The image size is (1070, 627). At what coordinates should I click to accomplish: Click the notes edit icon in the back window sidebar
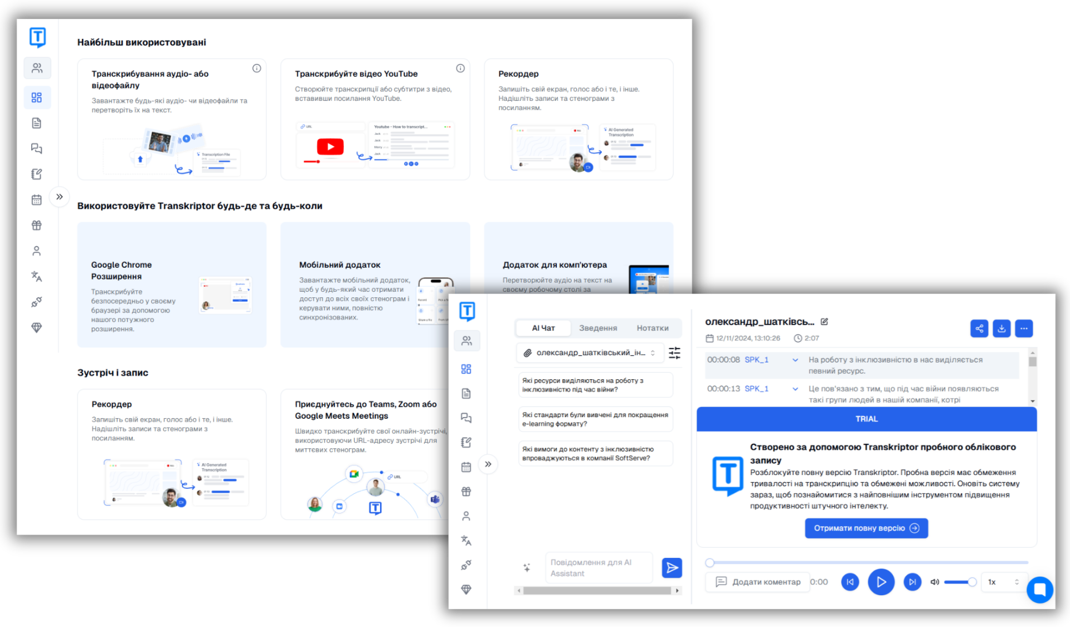click(37, 174)
